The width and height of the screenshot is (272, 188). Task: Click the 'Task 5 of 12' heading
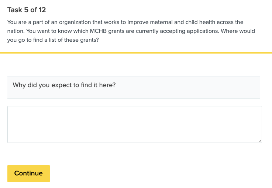click(x=27, y=10)
